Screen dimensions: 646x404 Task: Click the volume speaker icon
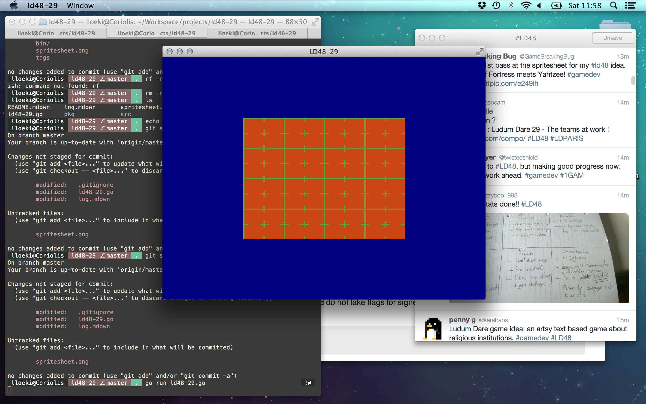click(540, 6)
